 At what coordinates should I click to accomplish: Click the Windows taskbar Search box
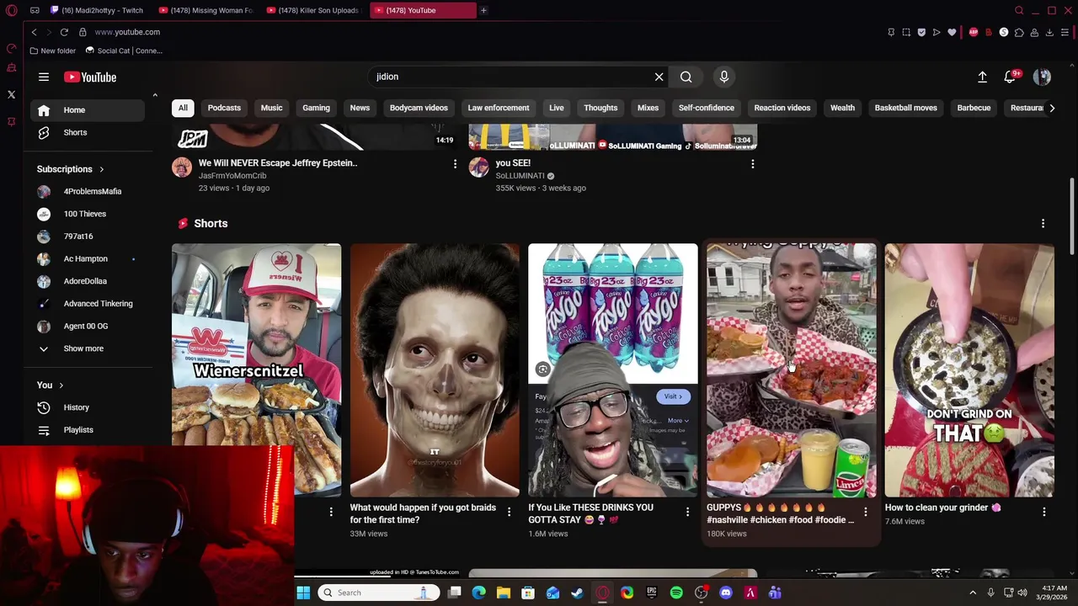378,593
